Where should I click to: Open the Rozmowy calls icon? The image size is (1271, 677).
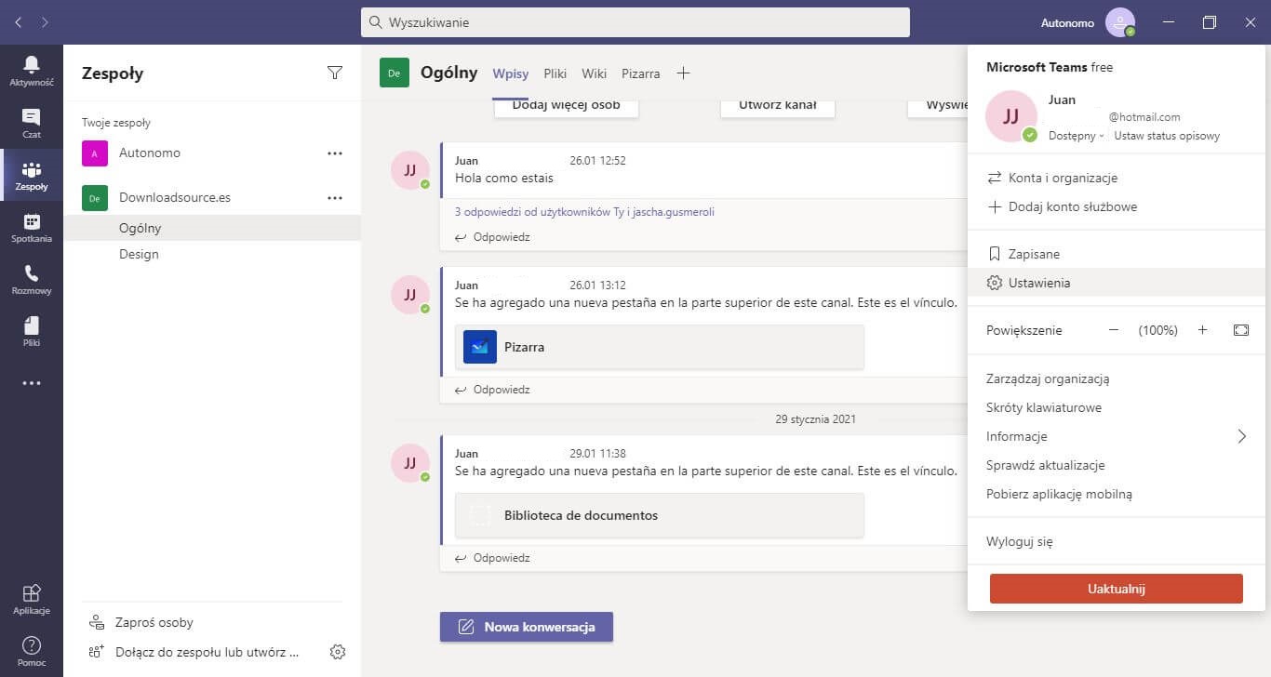[x=32, y=280]
